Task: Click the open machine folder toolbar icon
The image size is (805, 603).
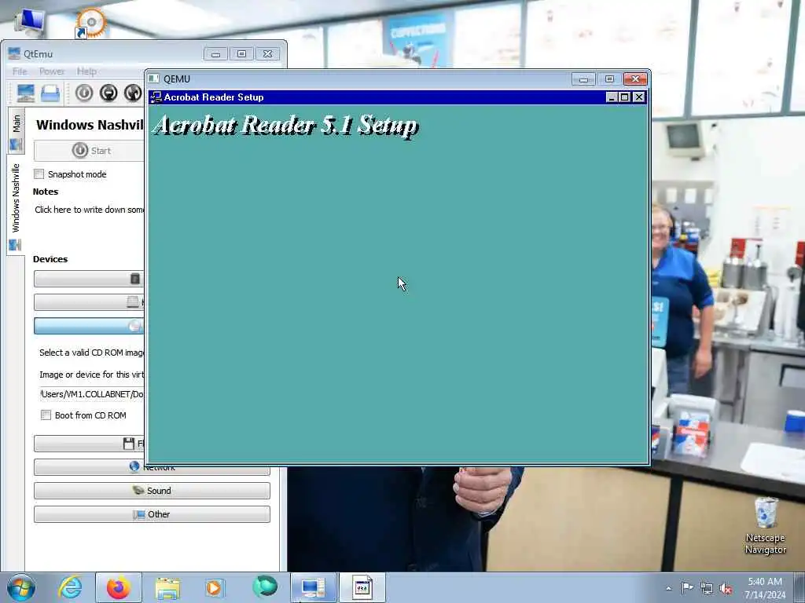Action: 50,93
